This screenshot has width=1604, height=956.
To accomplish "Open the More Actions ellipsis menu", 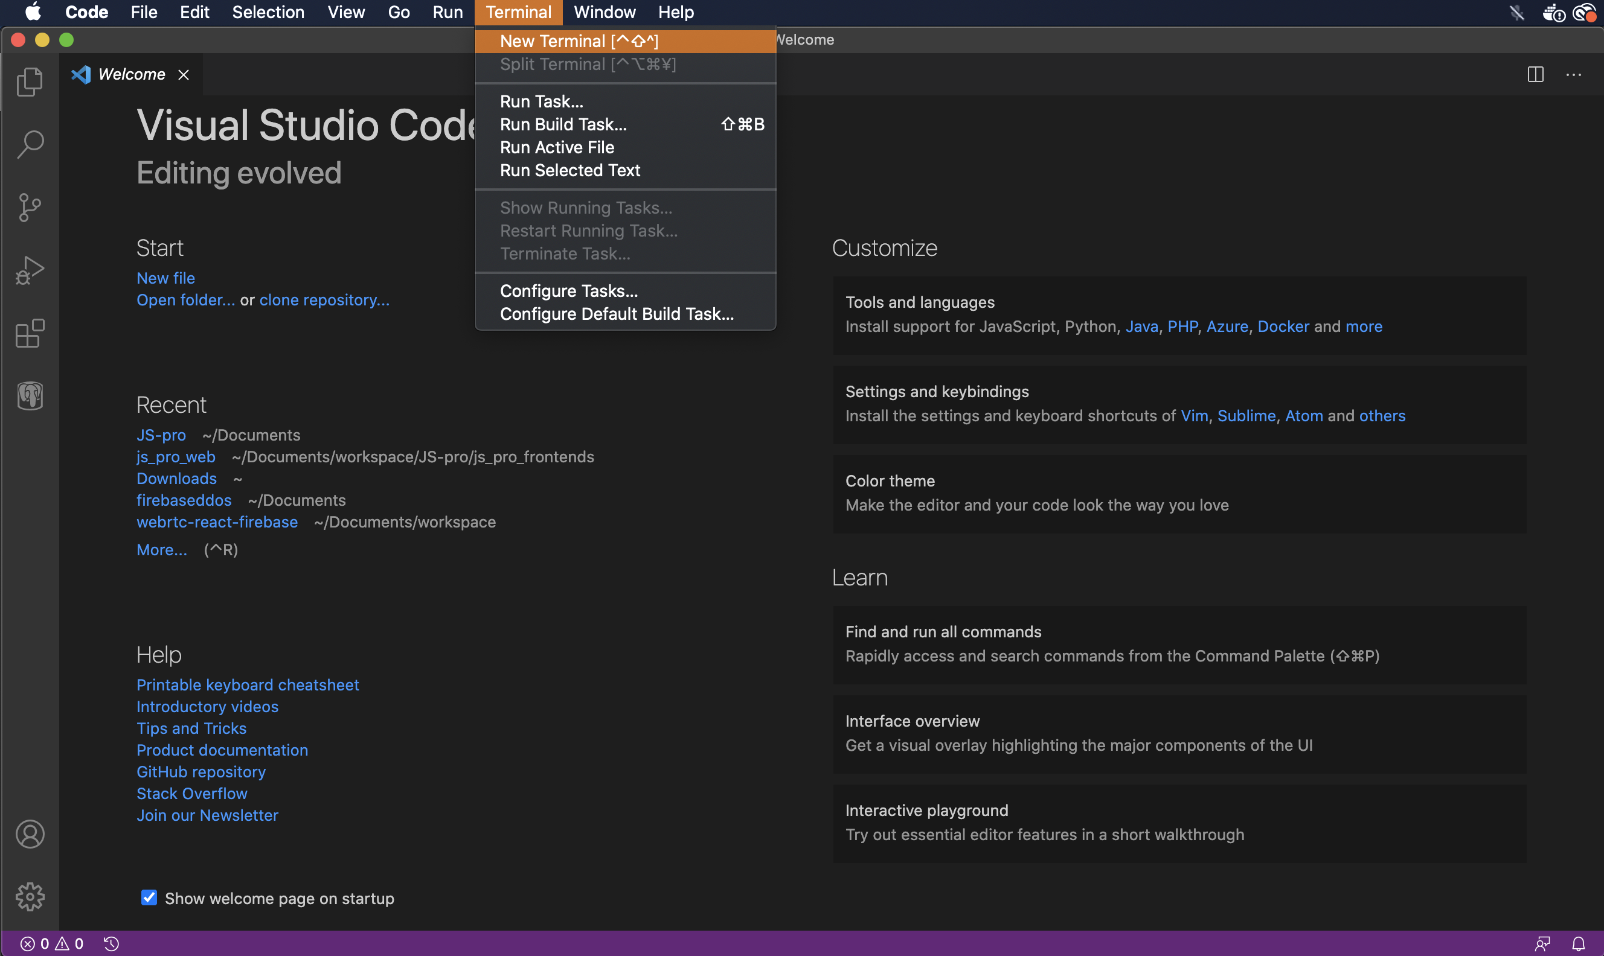I will click(1574, 75).
